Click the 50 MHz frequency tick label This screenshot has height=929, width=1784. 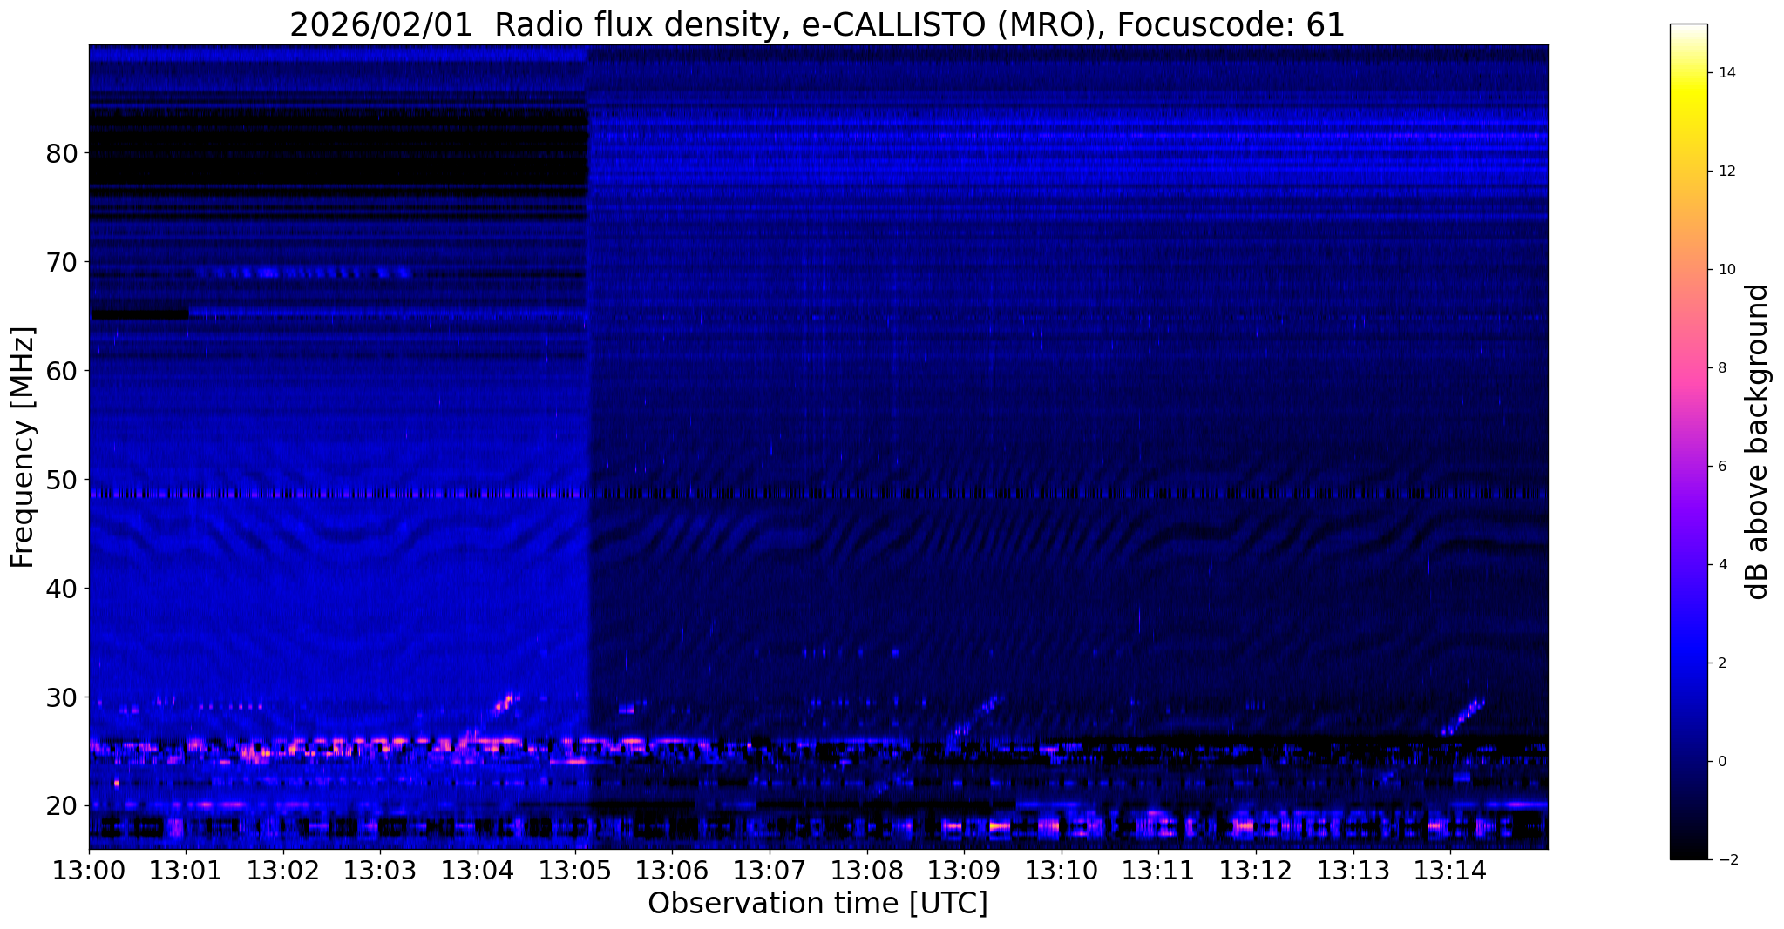coord(62,480)
